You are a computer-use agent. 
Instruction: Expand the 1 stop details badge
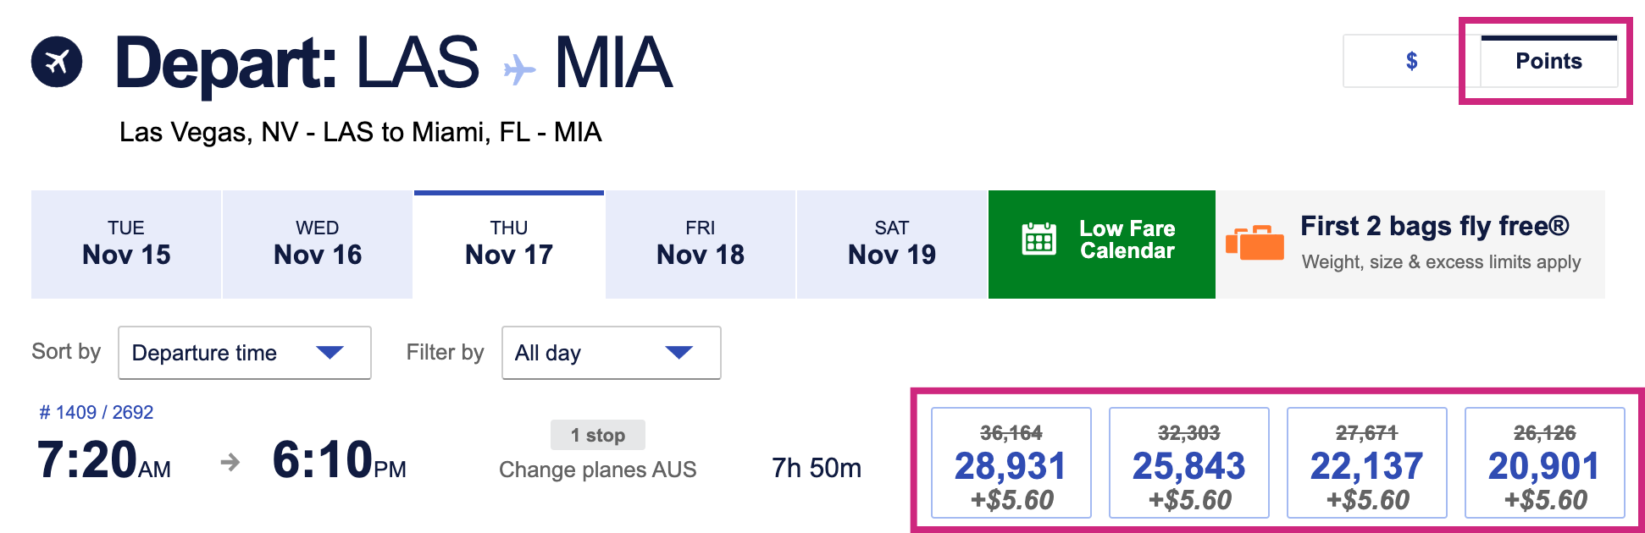pyautogui.click(x=597, y=435)
